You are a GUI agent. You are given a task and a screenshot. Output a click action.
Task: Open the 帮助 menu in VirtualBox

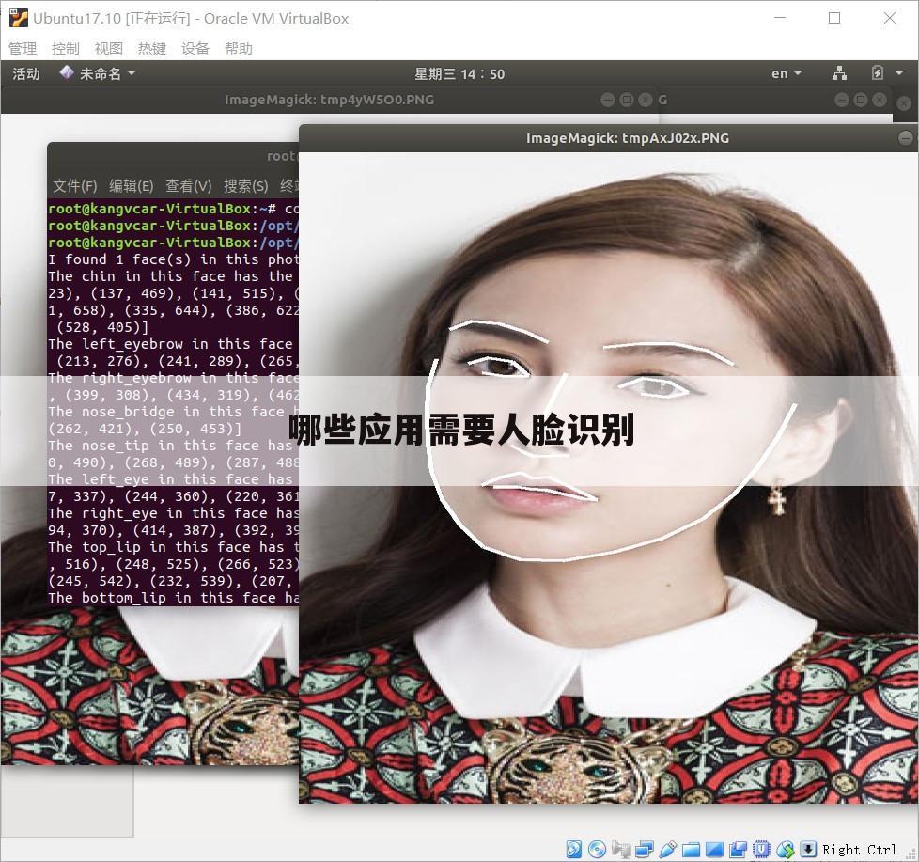239,48
